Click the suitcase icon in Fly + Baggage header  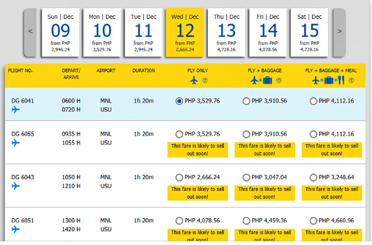point(267,80)
